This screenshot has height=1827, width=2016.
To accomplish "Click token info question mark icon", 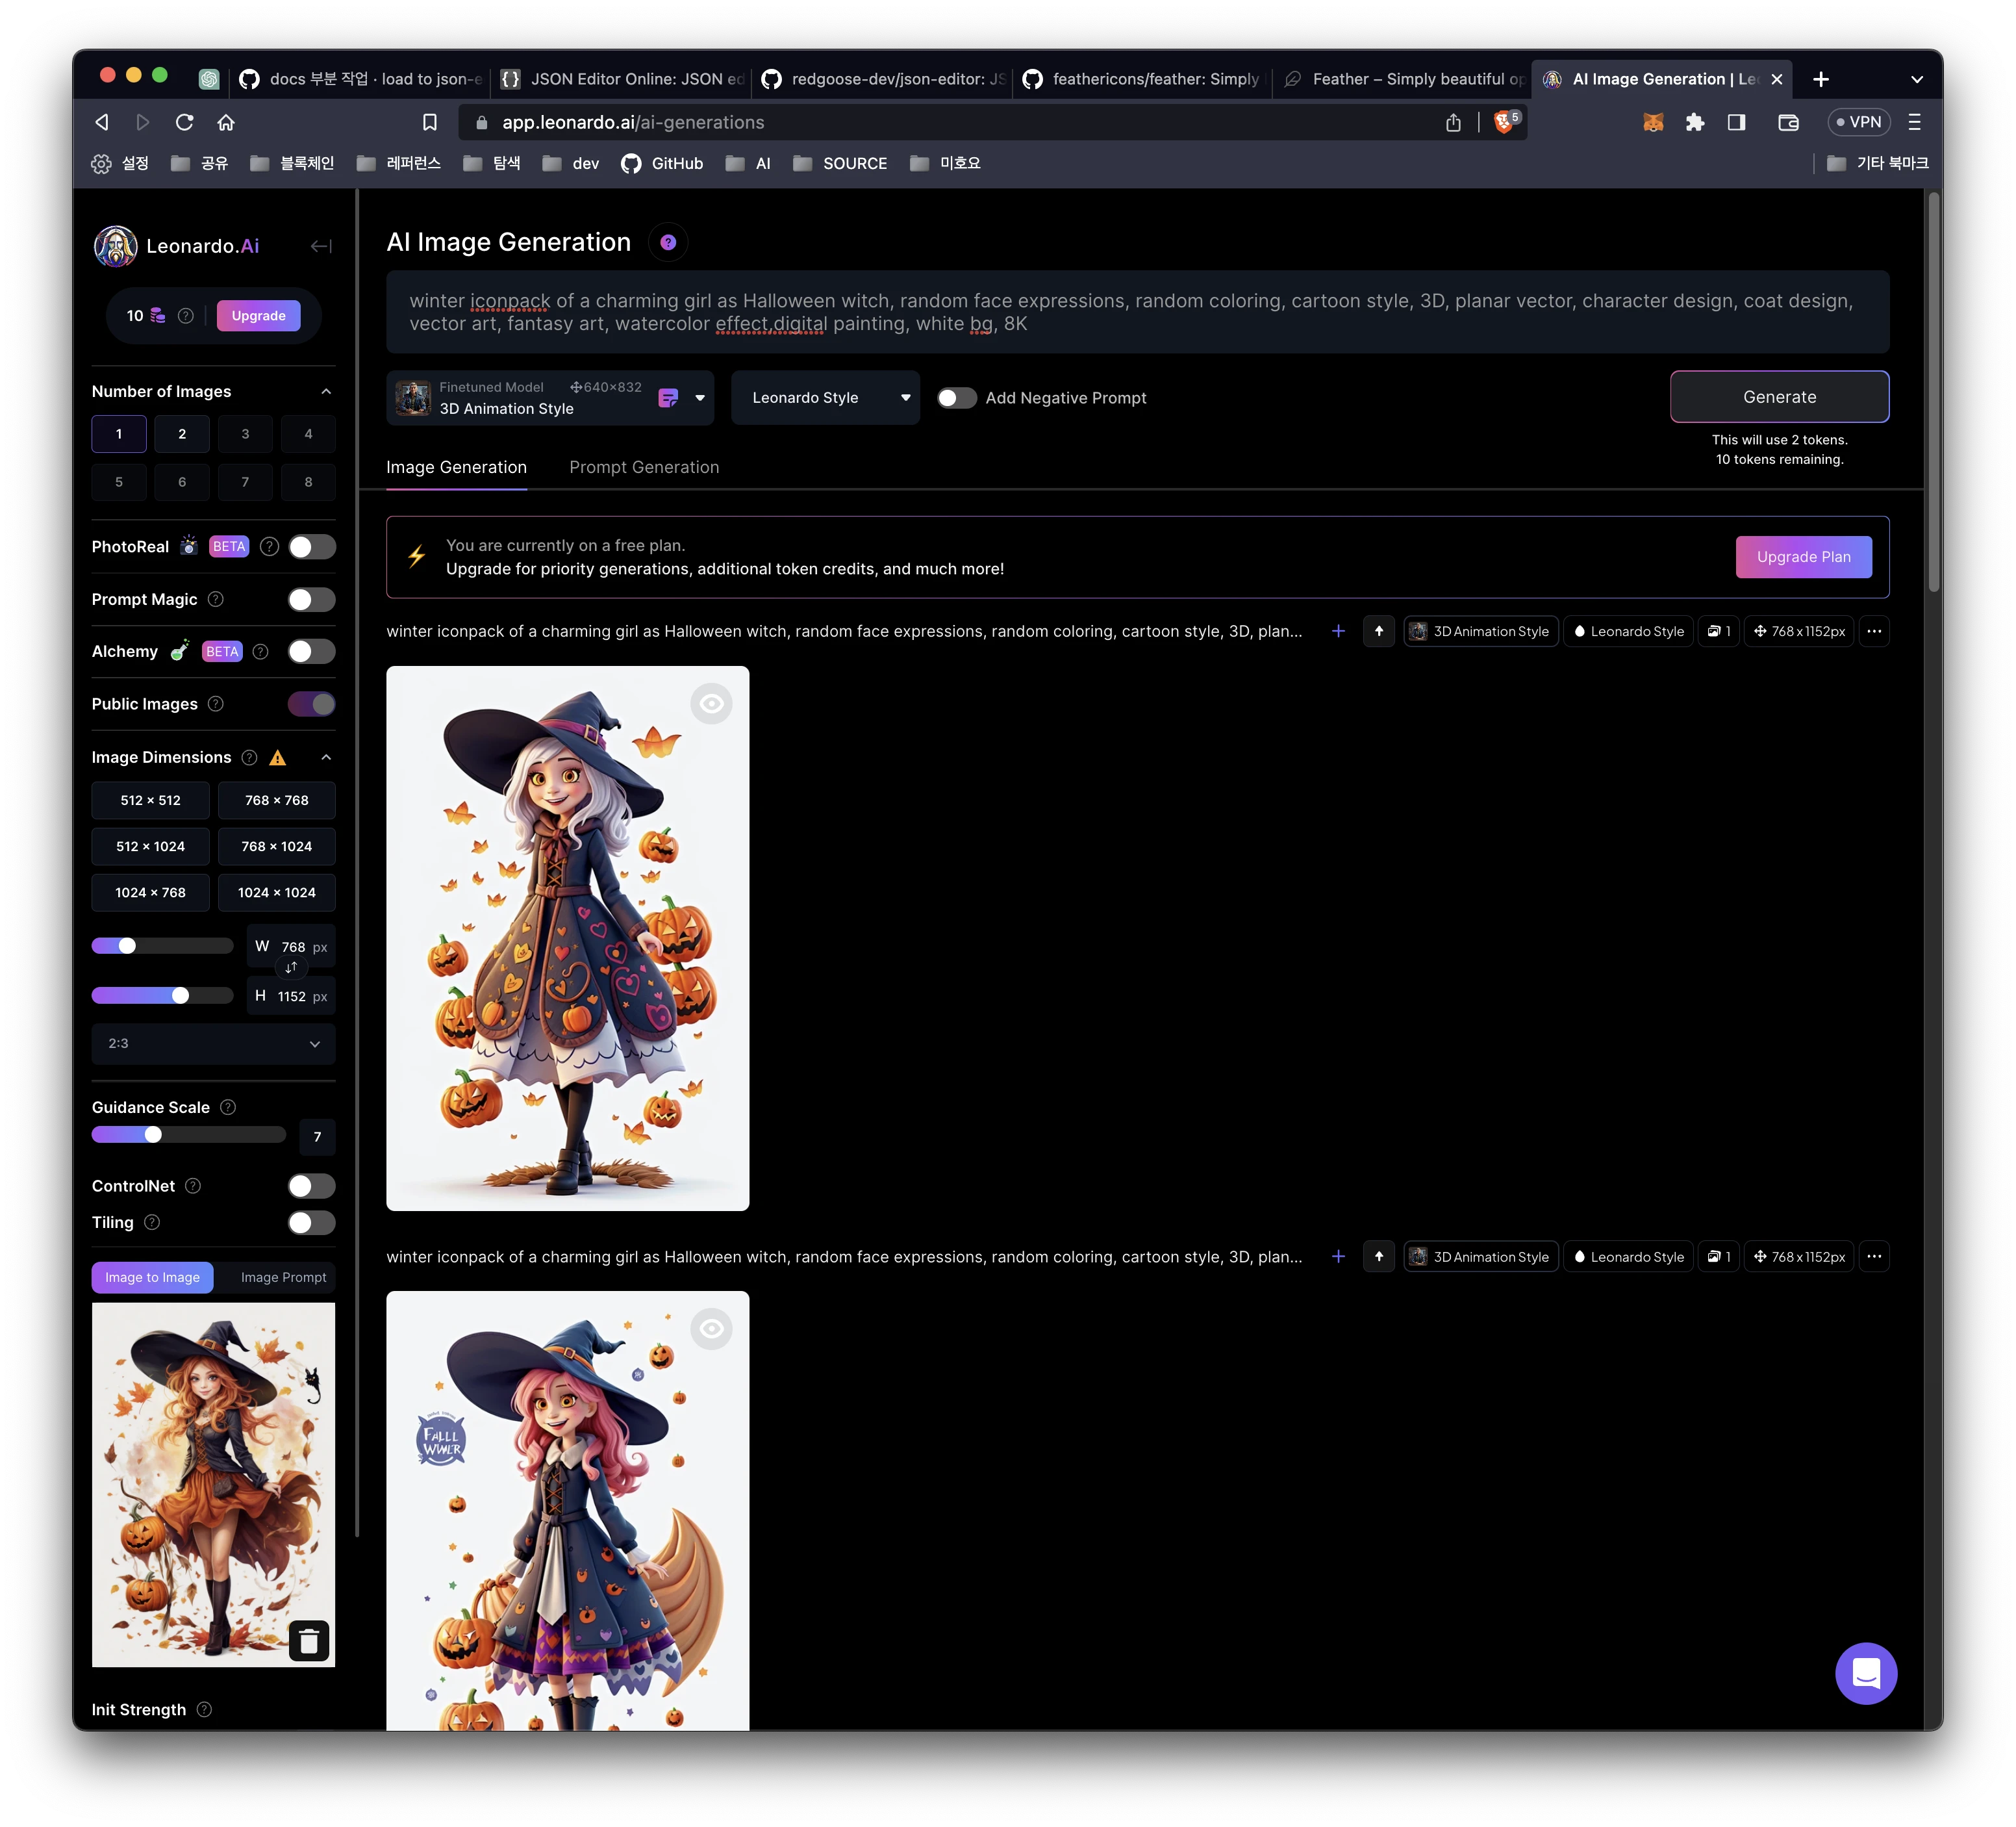I will coord(186,315).
